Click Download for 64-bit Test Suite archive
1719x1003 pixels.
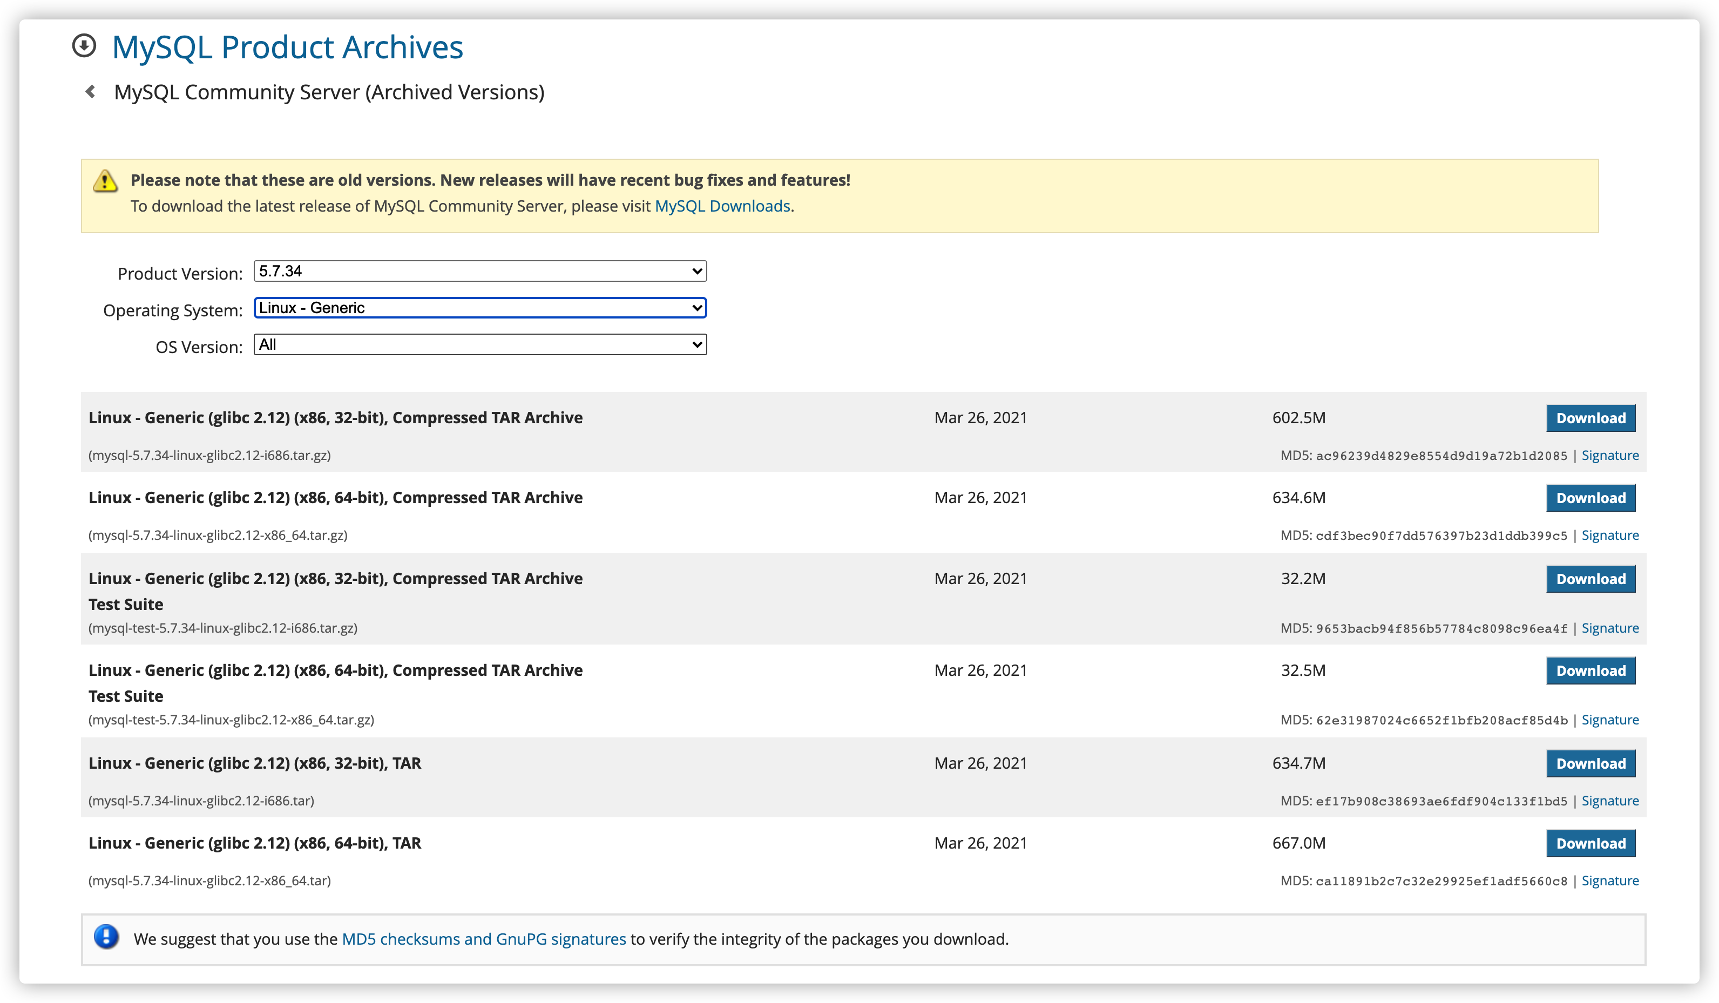[1590, 671]
